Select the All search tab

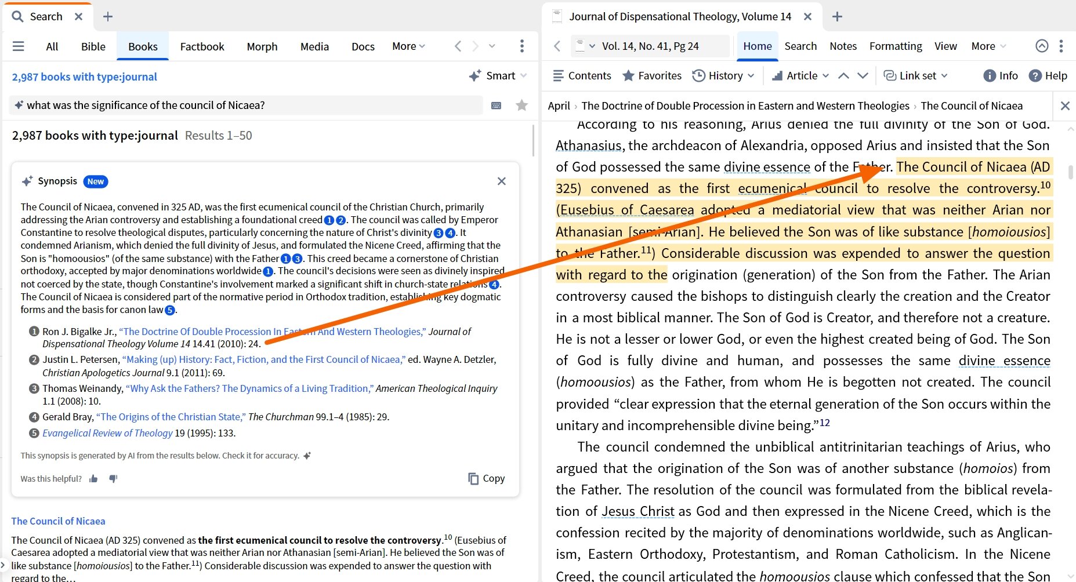tap(52, 46)
